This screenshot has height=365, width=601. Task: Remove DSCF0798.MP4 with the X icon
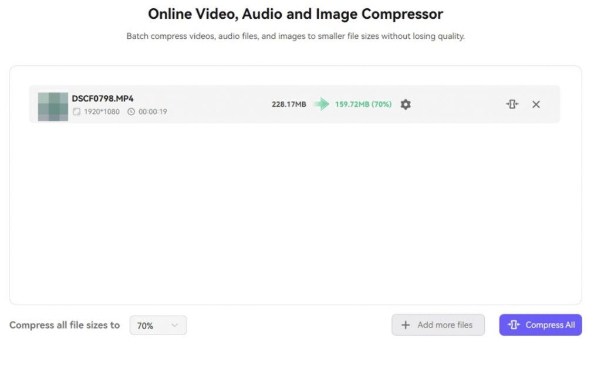pos(536,104)
